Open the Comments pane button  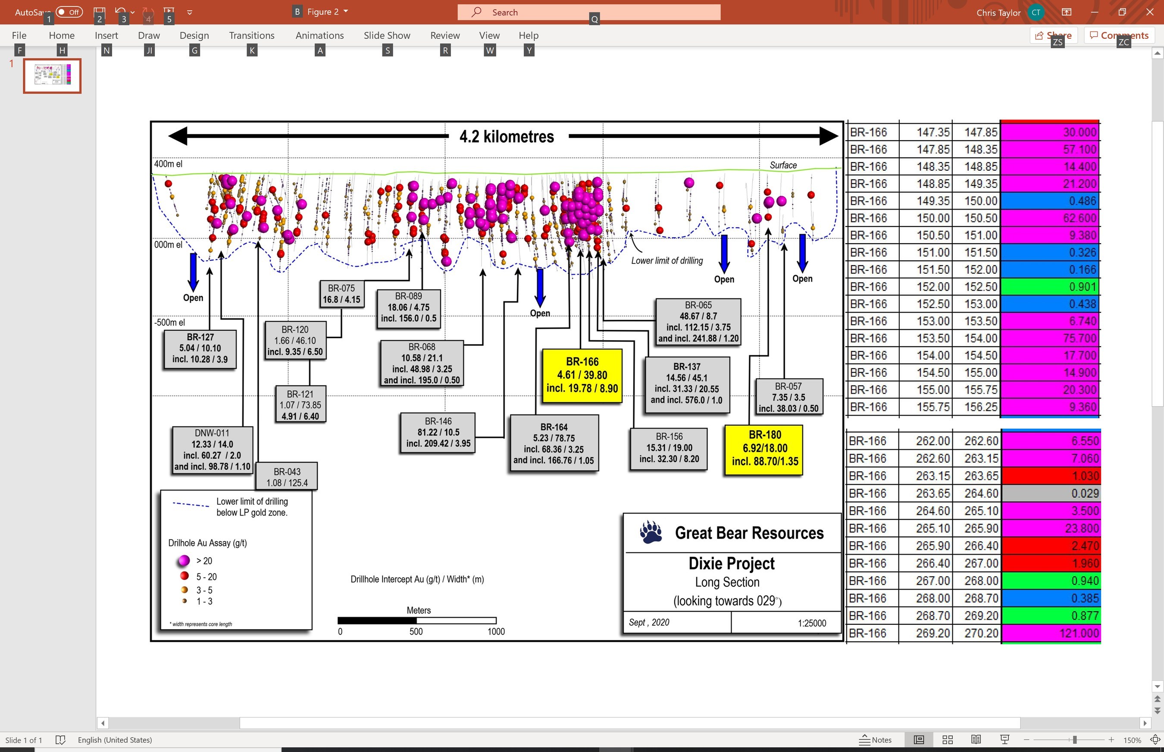[1119, 35]
